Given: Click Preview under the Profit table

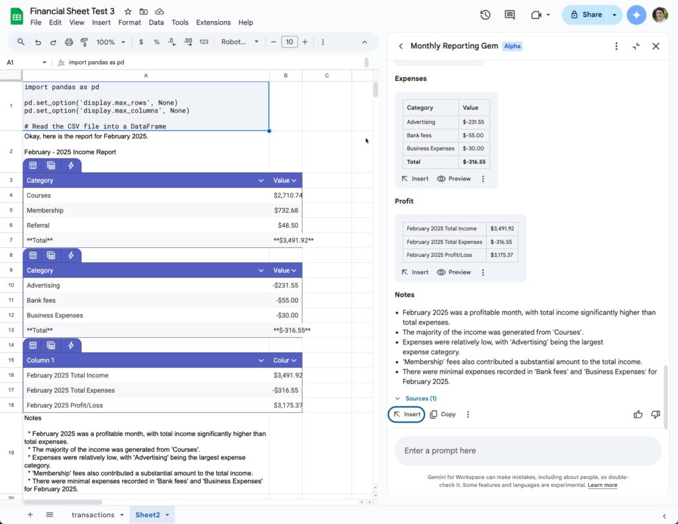Looking at the screenshot, I should (x=454, y=272).
